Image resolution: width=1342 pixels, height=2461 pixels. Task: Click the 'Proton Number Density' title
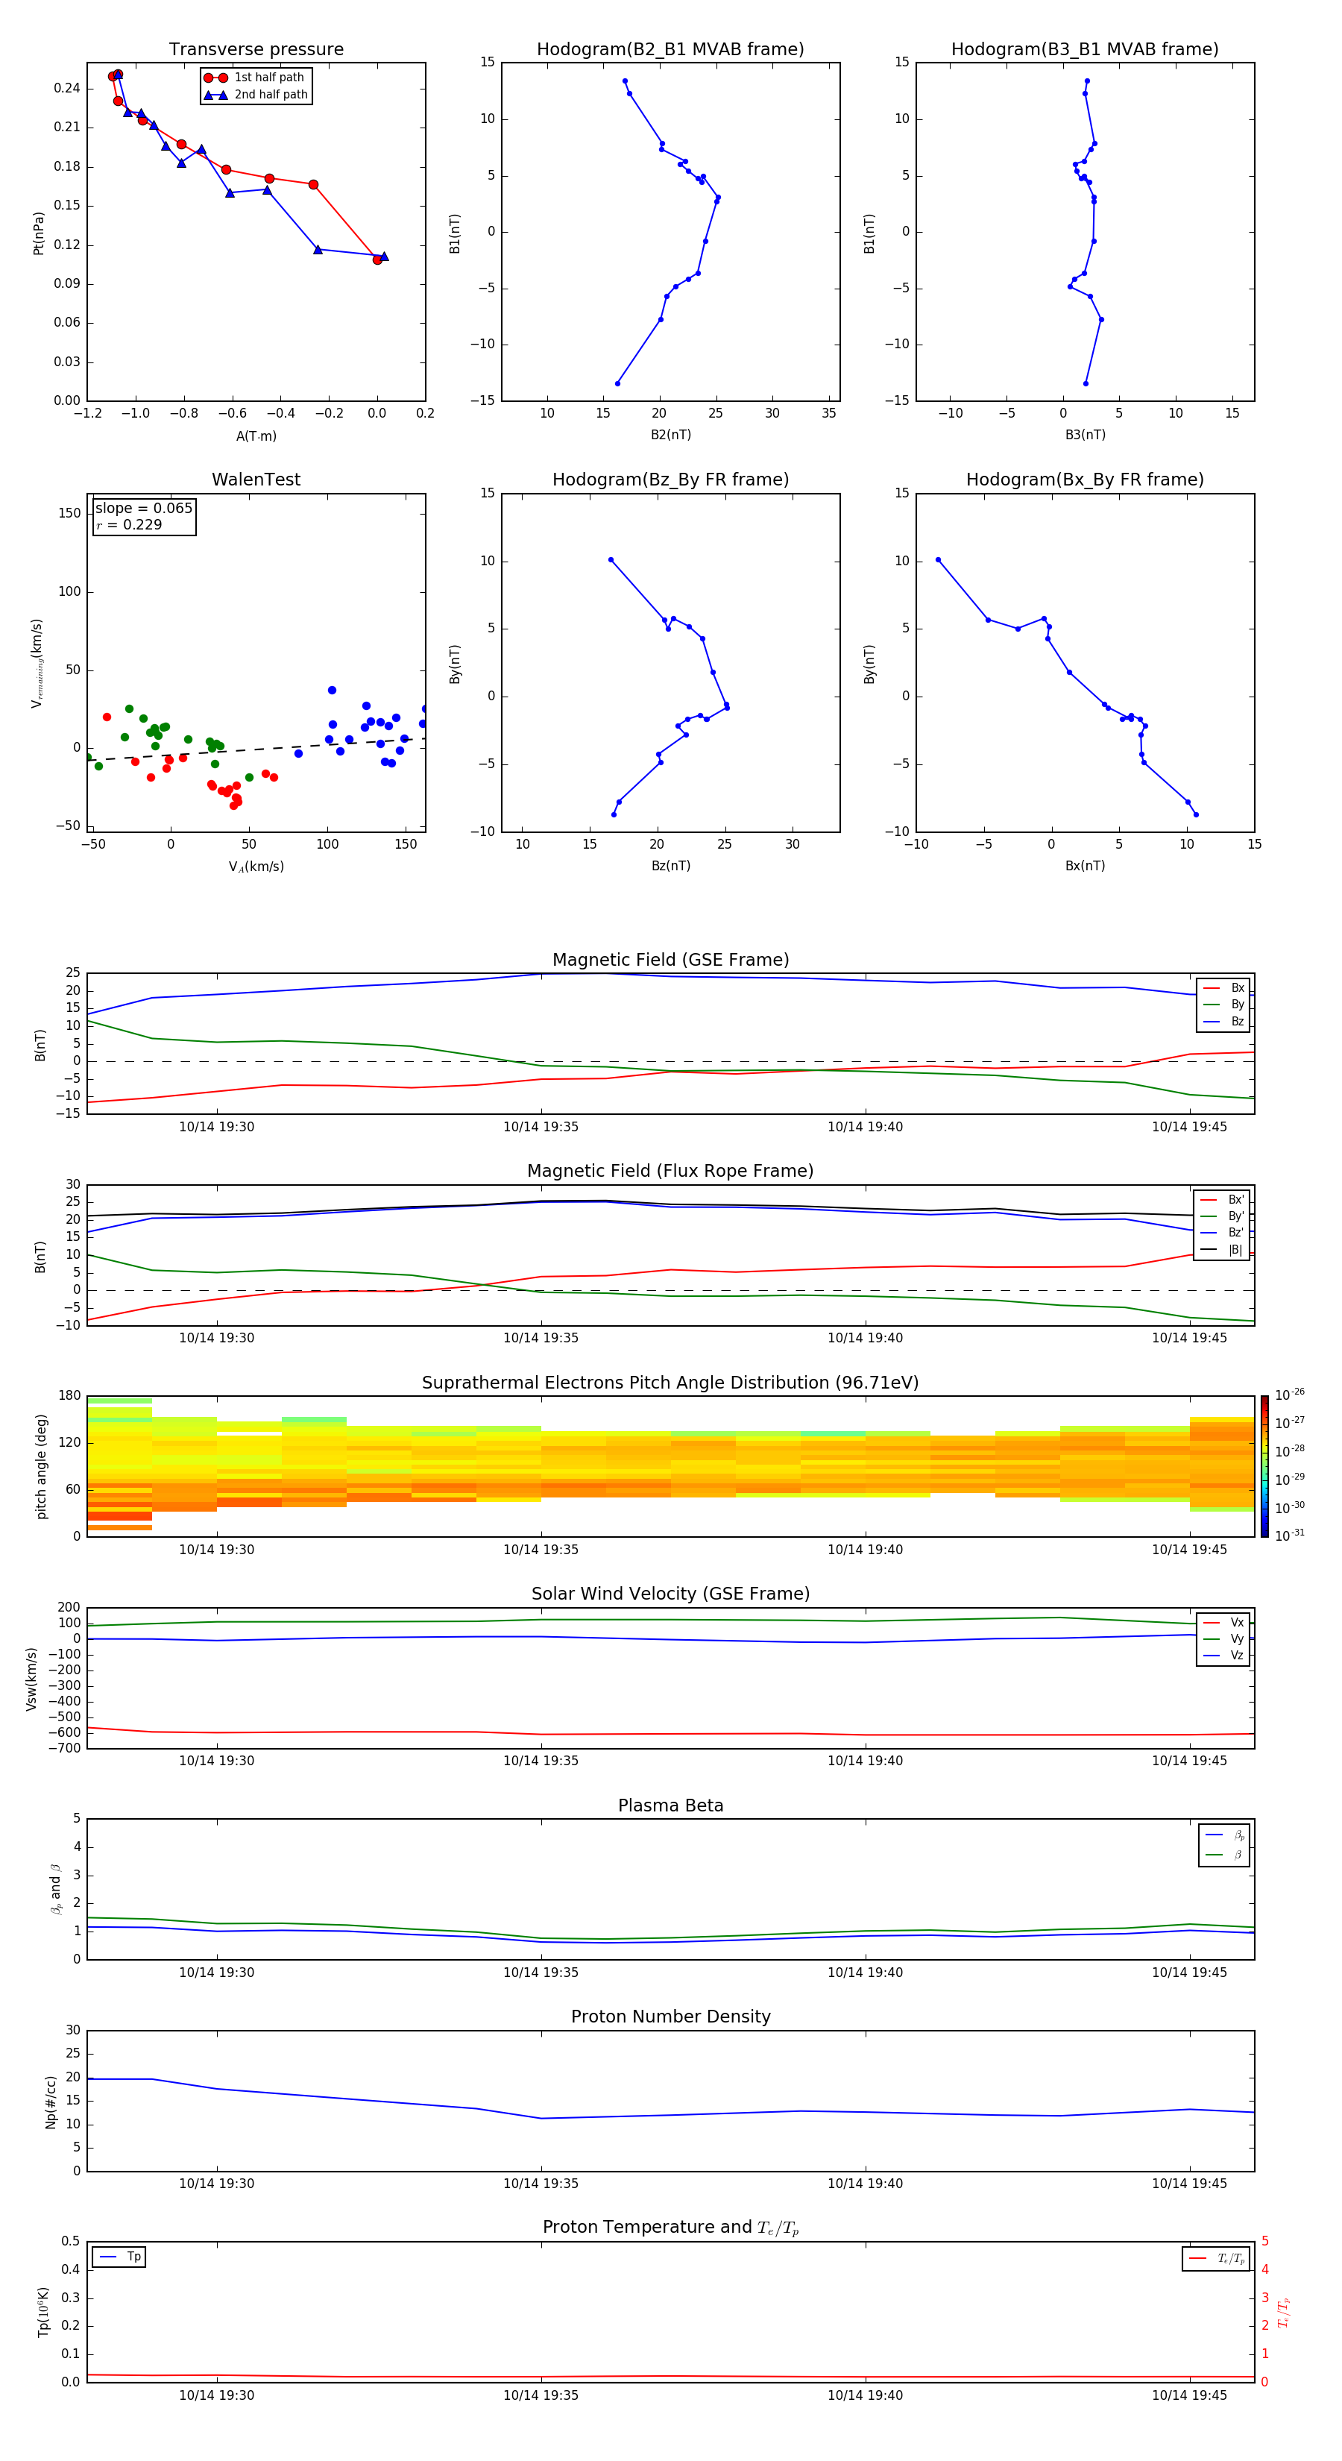(670, 2017)
